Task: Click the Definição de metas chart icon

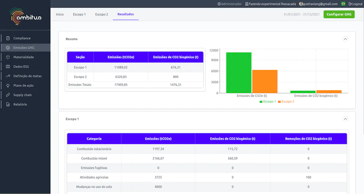Action: tap(8, 76)
